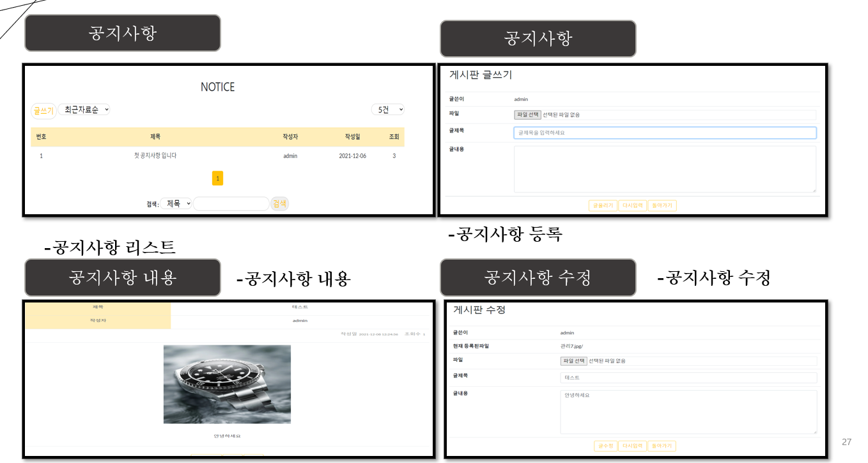868x463 pixels.
Task: Click the 작성일 column header
Action: coord(352,137)
